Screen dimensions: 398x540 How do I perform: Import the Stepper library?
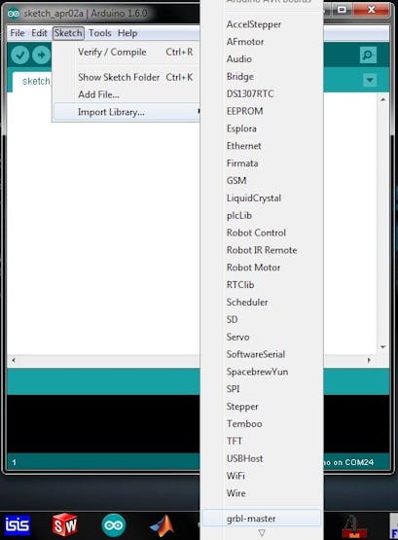pos(242,407)
